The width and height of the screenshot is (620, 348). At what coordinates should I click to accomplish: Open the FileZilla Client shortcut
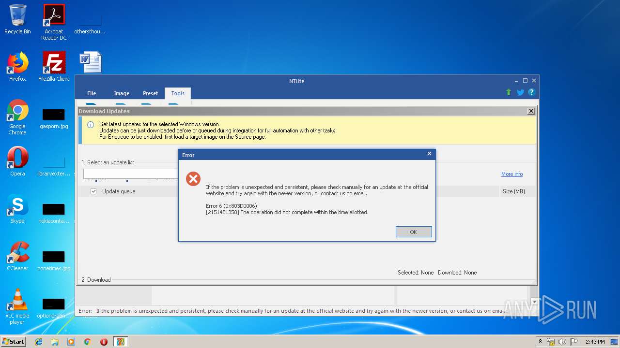(54, 67)
